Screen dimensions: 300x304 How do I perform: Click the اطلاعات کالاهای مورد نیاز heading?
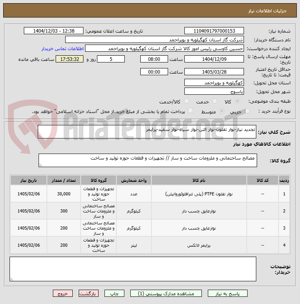click(x=261, y=144)
